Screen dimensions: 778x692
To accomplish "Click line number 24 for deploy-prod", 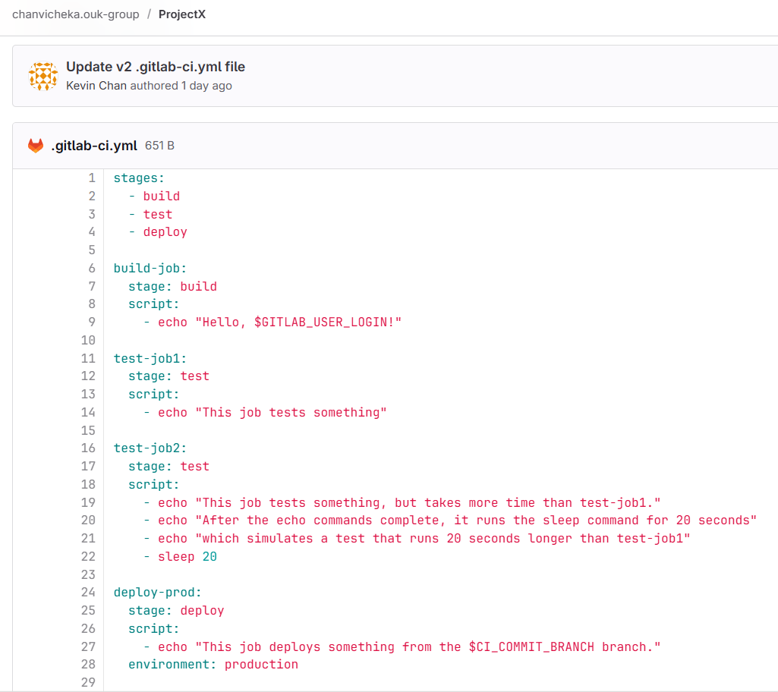I will (88, 592).
